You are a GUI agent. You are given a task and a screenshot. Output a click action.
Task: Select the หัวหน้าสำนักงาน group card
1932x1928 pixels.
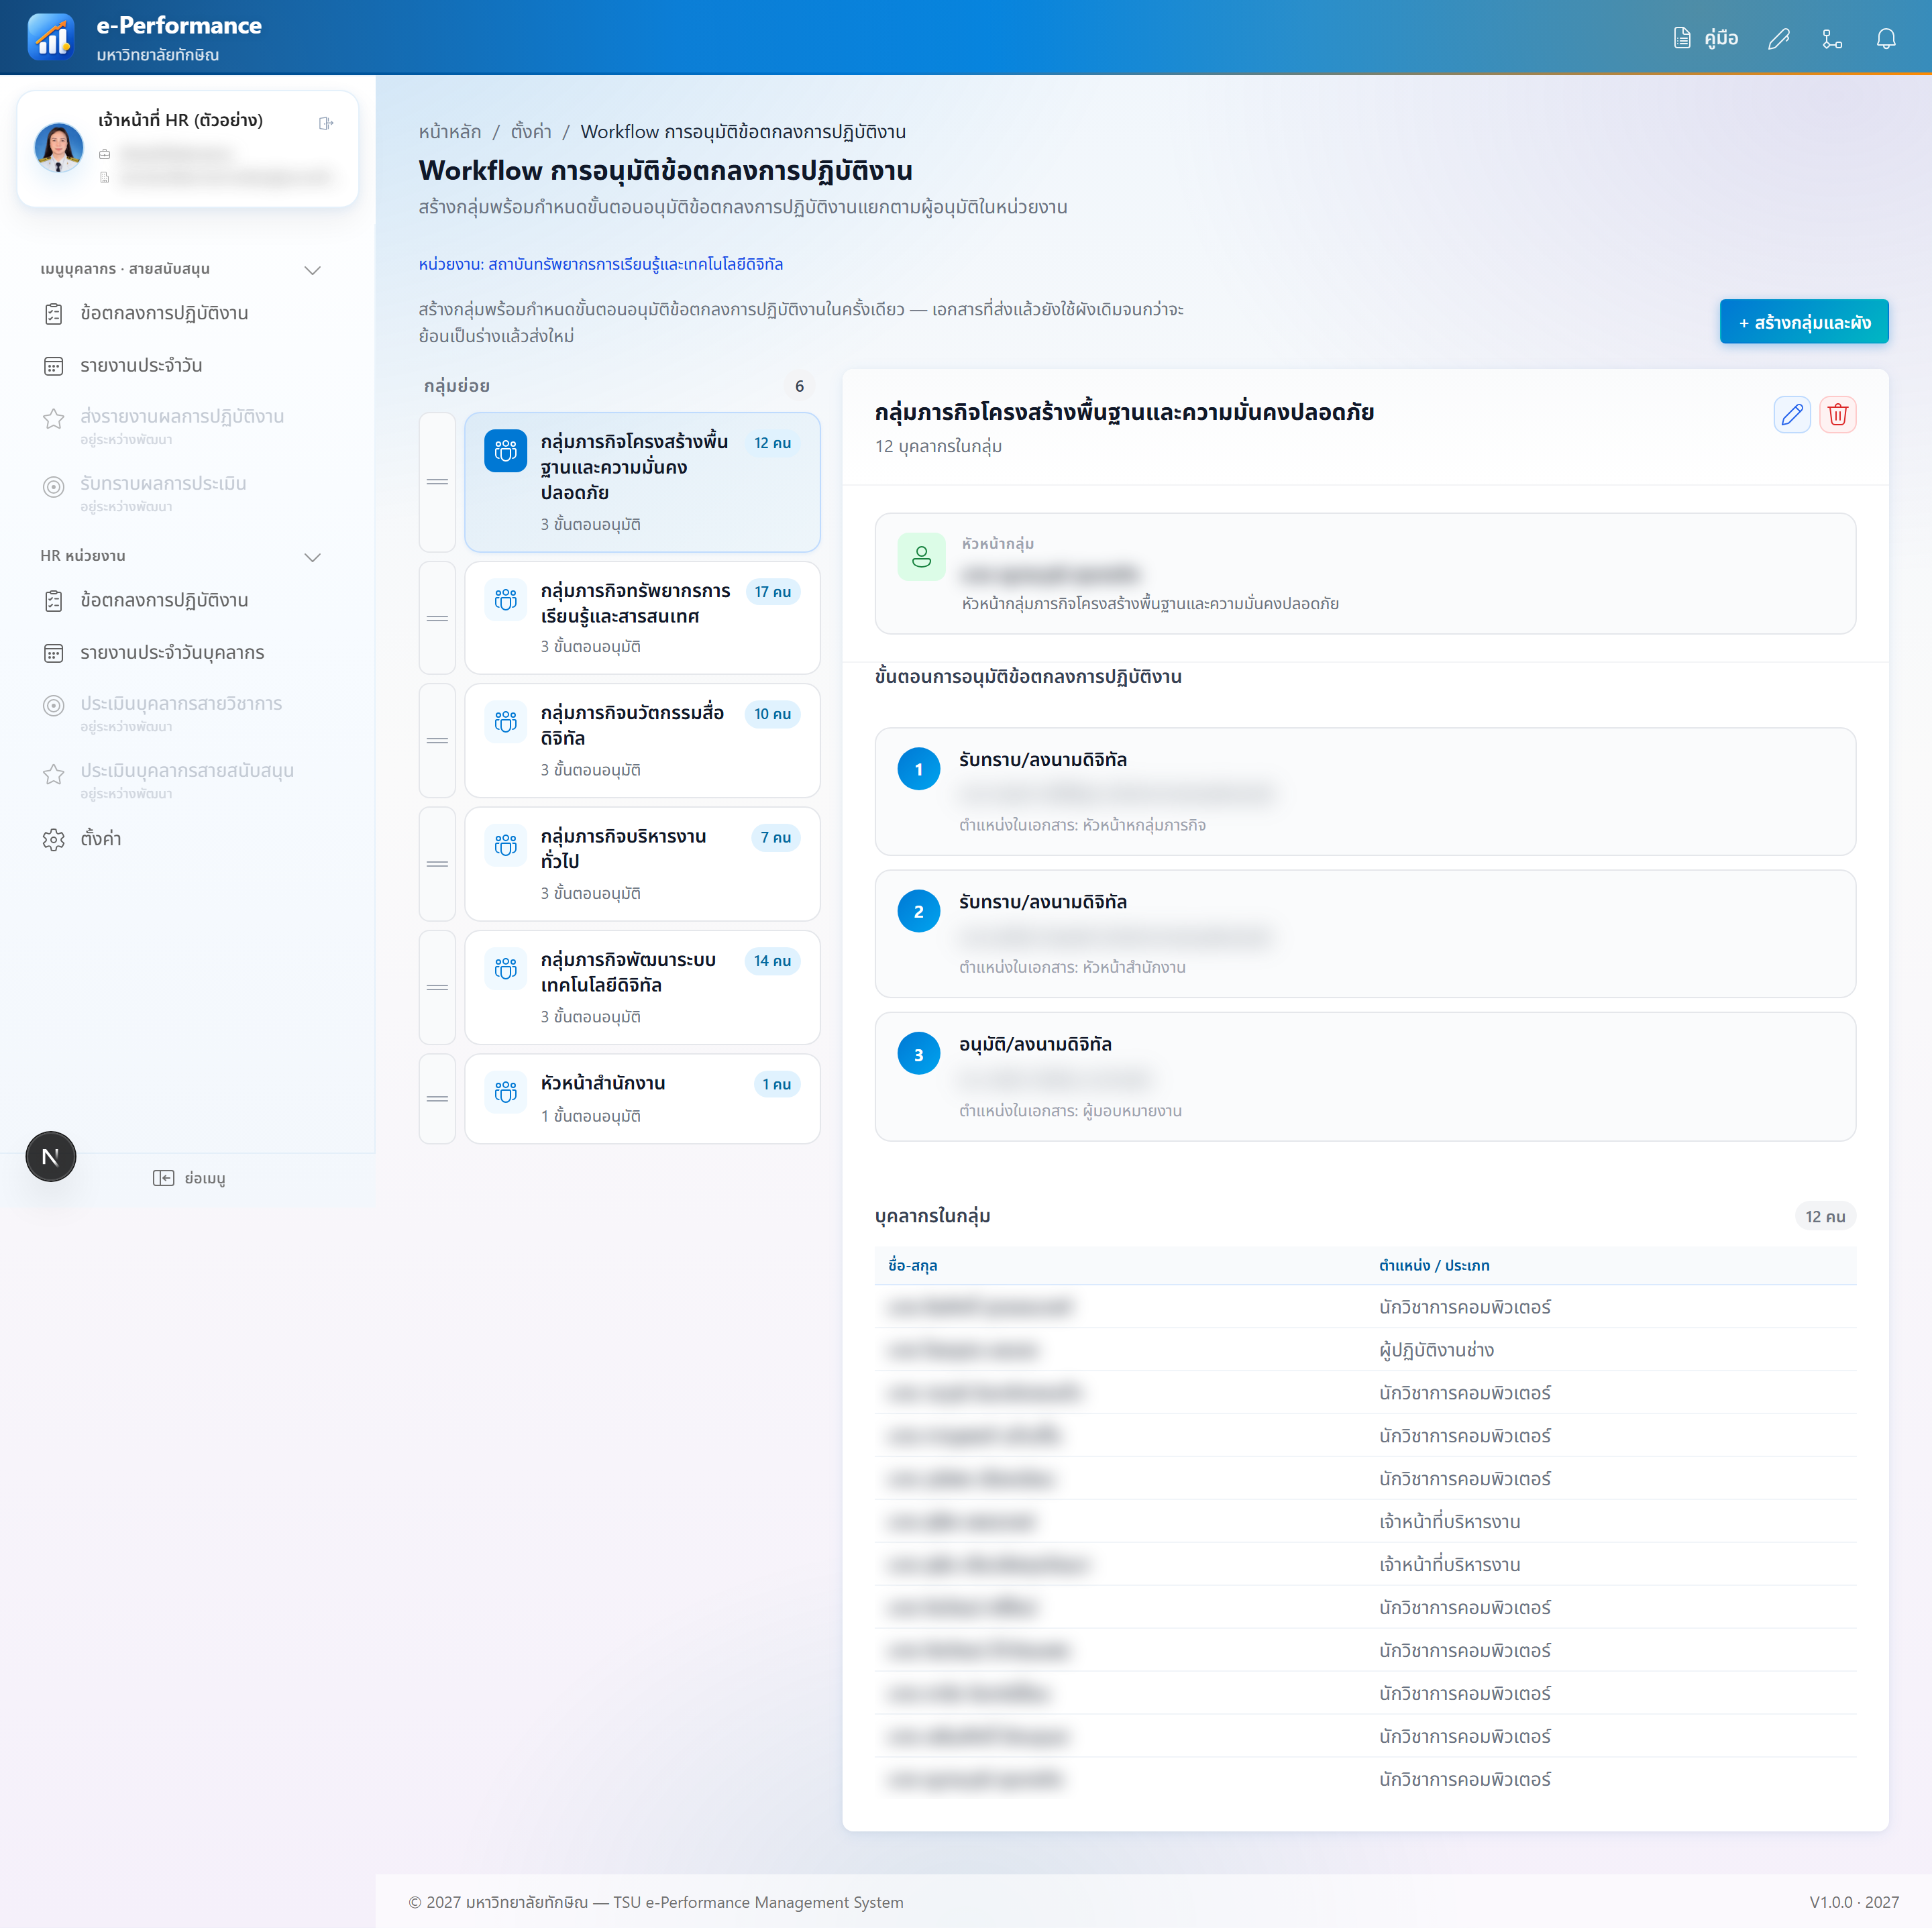coord(642,1098)
